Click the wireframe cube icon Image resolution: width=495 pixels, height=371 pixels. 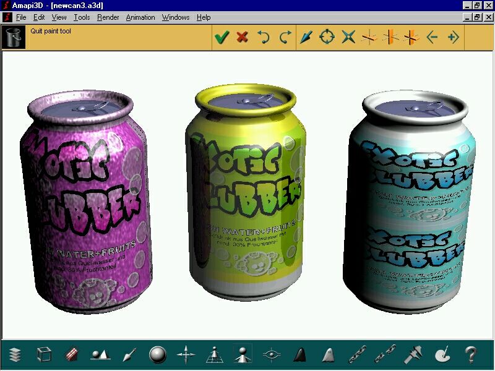pyautogui.click(x=44, y=355)
